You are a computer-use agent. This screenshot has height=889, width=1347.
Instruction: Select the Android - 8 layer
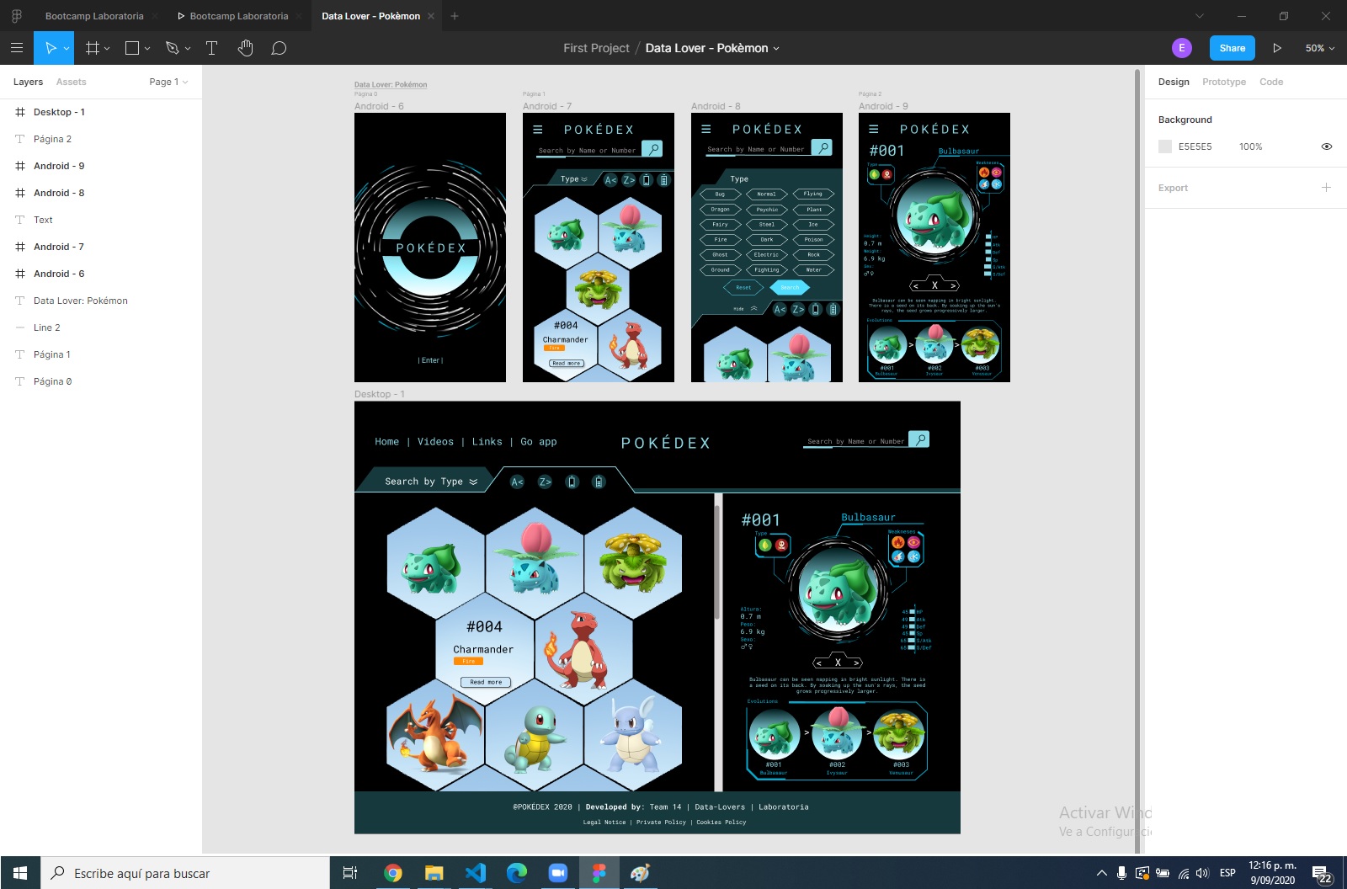tap(101, 193)
